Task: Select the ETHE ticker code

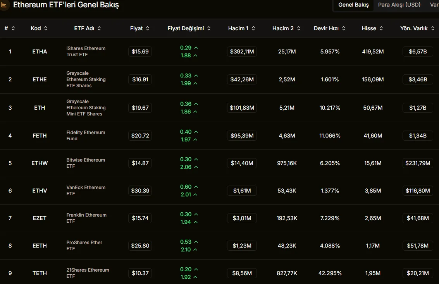Action: [x=40, y=79]
